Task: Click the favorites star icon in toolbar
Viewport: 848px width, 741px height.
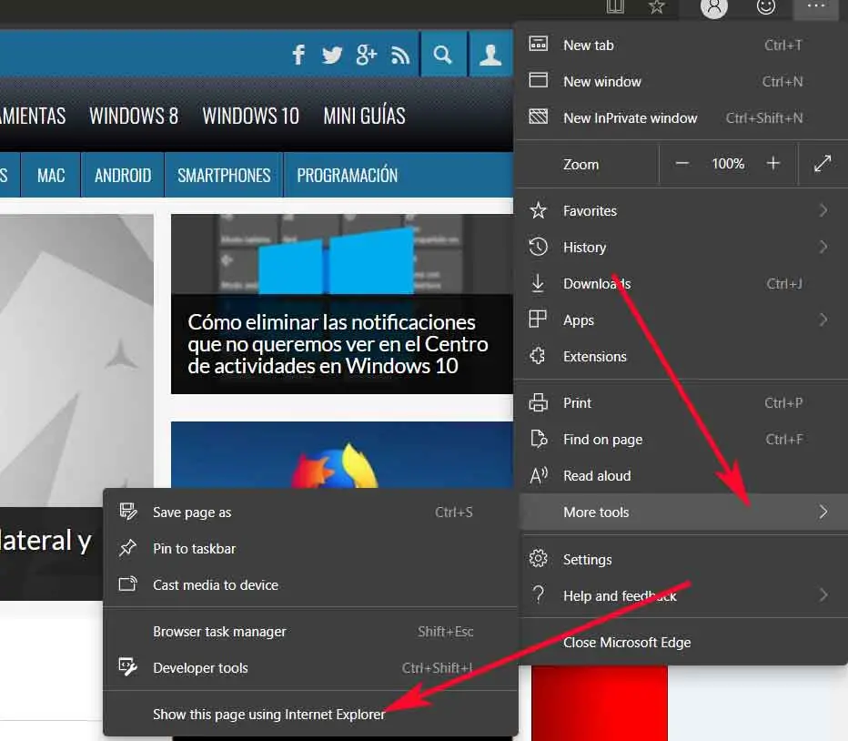Action: coord(657,6)
